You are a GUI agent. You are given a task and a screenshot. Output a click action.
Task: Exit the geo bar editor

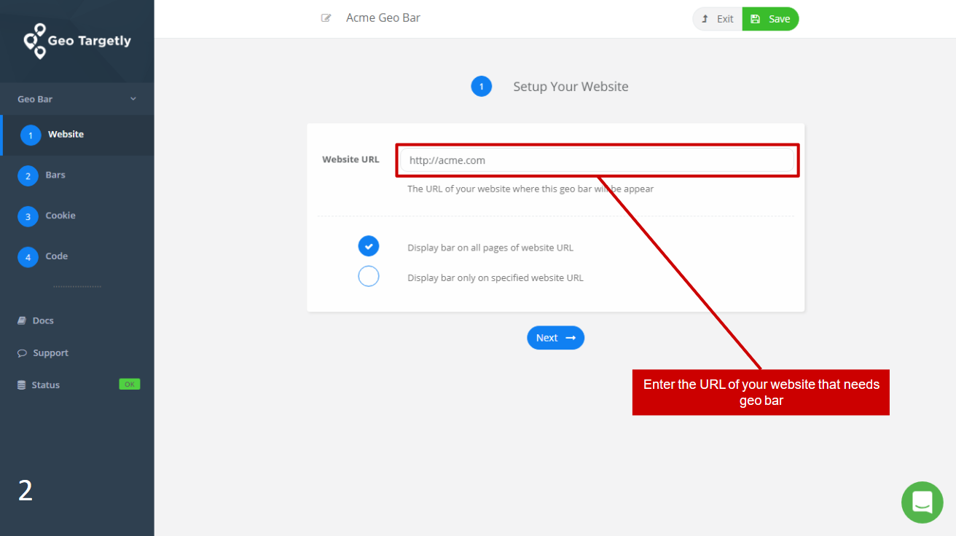point(717,18)
